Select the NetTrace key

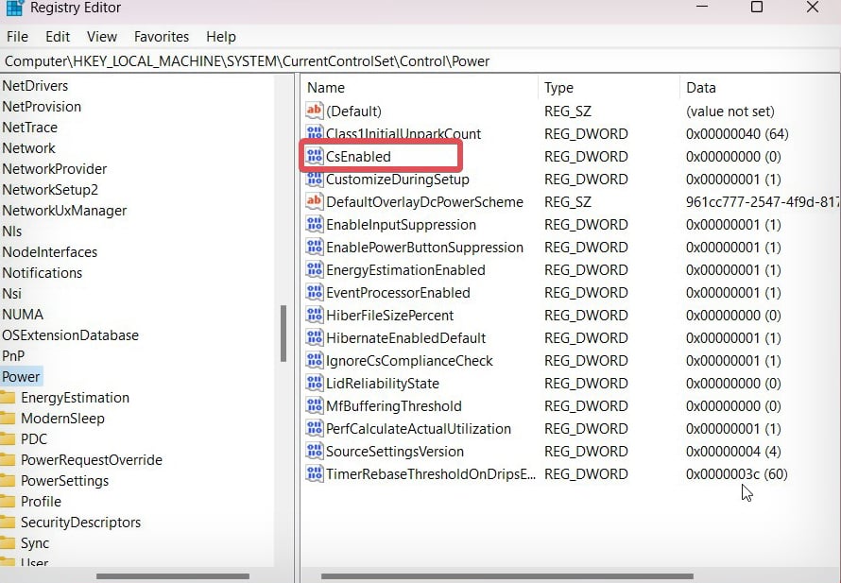pos(29,128)
